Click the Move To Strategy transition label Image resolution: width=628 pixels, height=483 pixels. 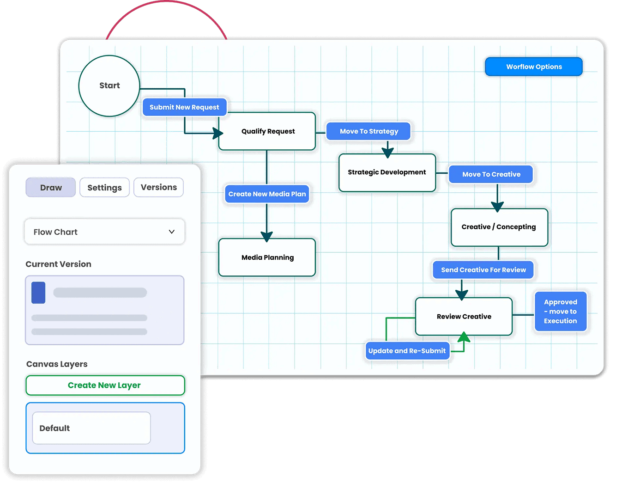tap(368, 131)
